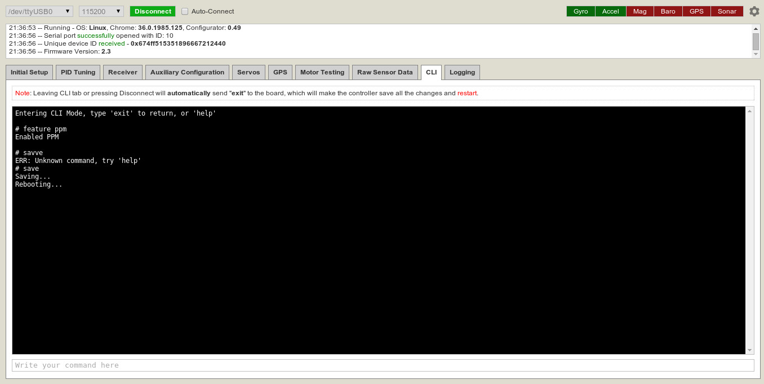Click the Mag sensor indicator
The height and width of the screenshot is (384, 764).
point(640,11)
